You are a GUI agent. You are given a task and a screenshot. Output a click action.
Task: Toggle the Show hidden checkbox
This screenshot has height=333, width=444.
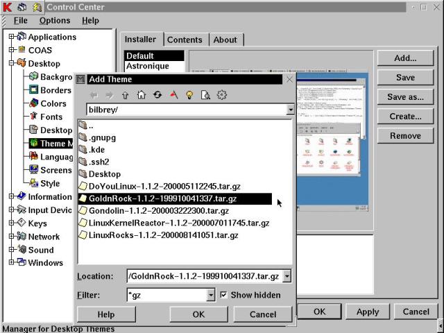(223, 295)
